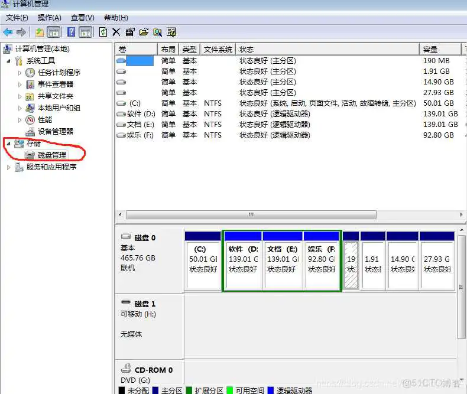Click the hatched 19 MB partition block
The height and width of the screenshot is (394, 467).
[x=351, y=261]
